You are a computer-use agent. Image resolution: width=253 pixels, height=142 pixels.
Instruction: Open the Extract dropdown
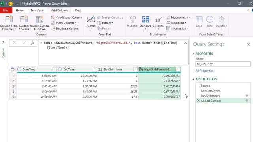click(105, 23)
